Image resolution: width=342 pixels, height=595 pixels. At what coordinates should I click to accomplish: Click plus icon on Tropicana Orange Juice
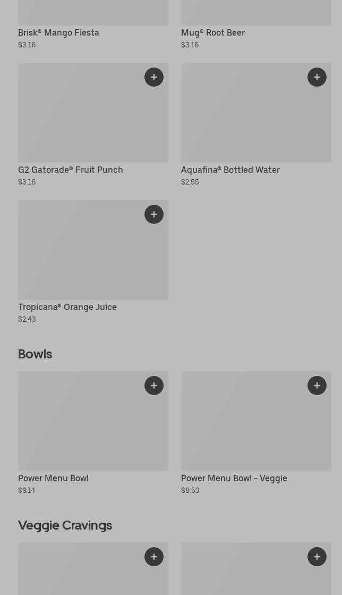click(154, 214)
